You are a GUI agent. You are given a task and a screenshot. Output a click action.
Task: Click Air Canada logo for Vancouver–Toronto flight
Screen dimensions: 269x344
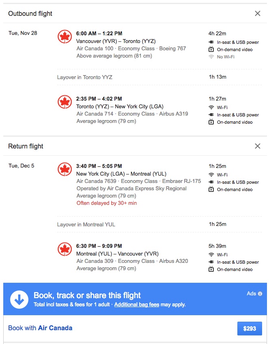point(65,37)
